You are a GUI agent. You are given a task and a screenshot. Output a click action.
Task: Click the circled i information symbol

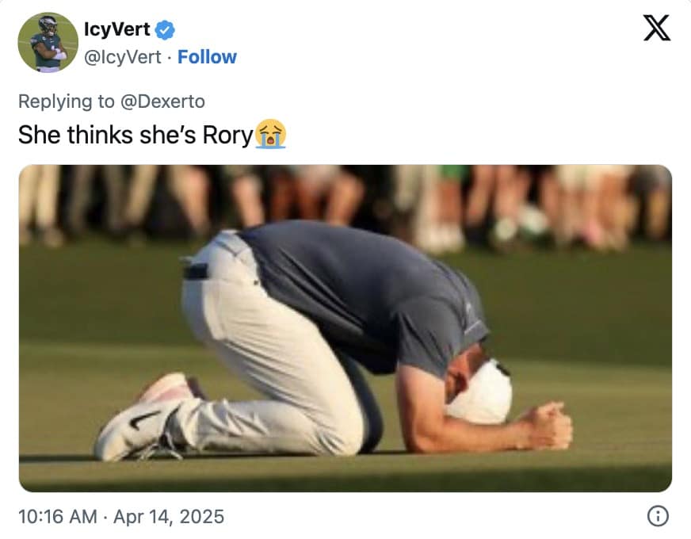pyautogui.click(x=656, y=517)
